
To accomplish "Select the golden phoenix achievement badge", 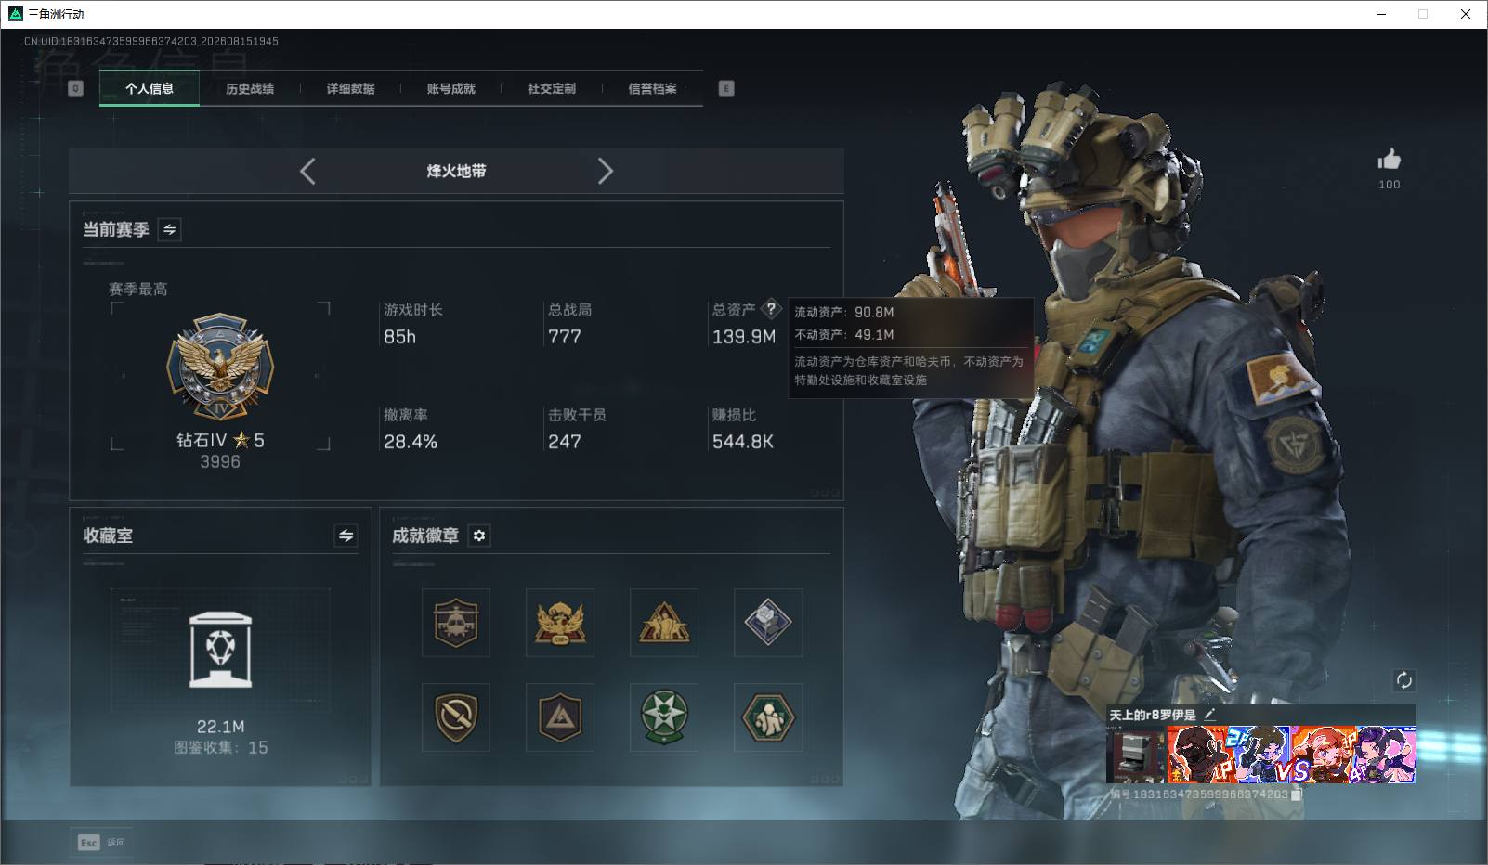I will pos(560,622).
